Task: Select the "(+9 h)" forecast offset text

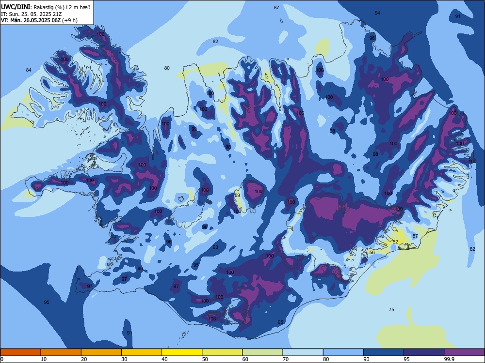Action: pos(70,20)
